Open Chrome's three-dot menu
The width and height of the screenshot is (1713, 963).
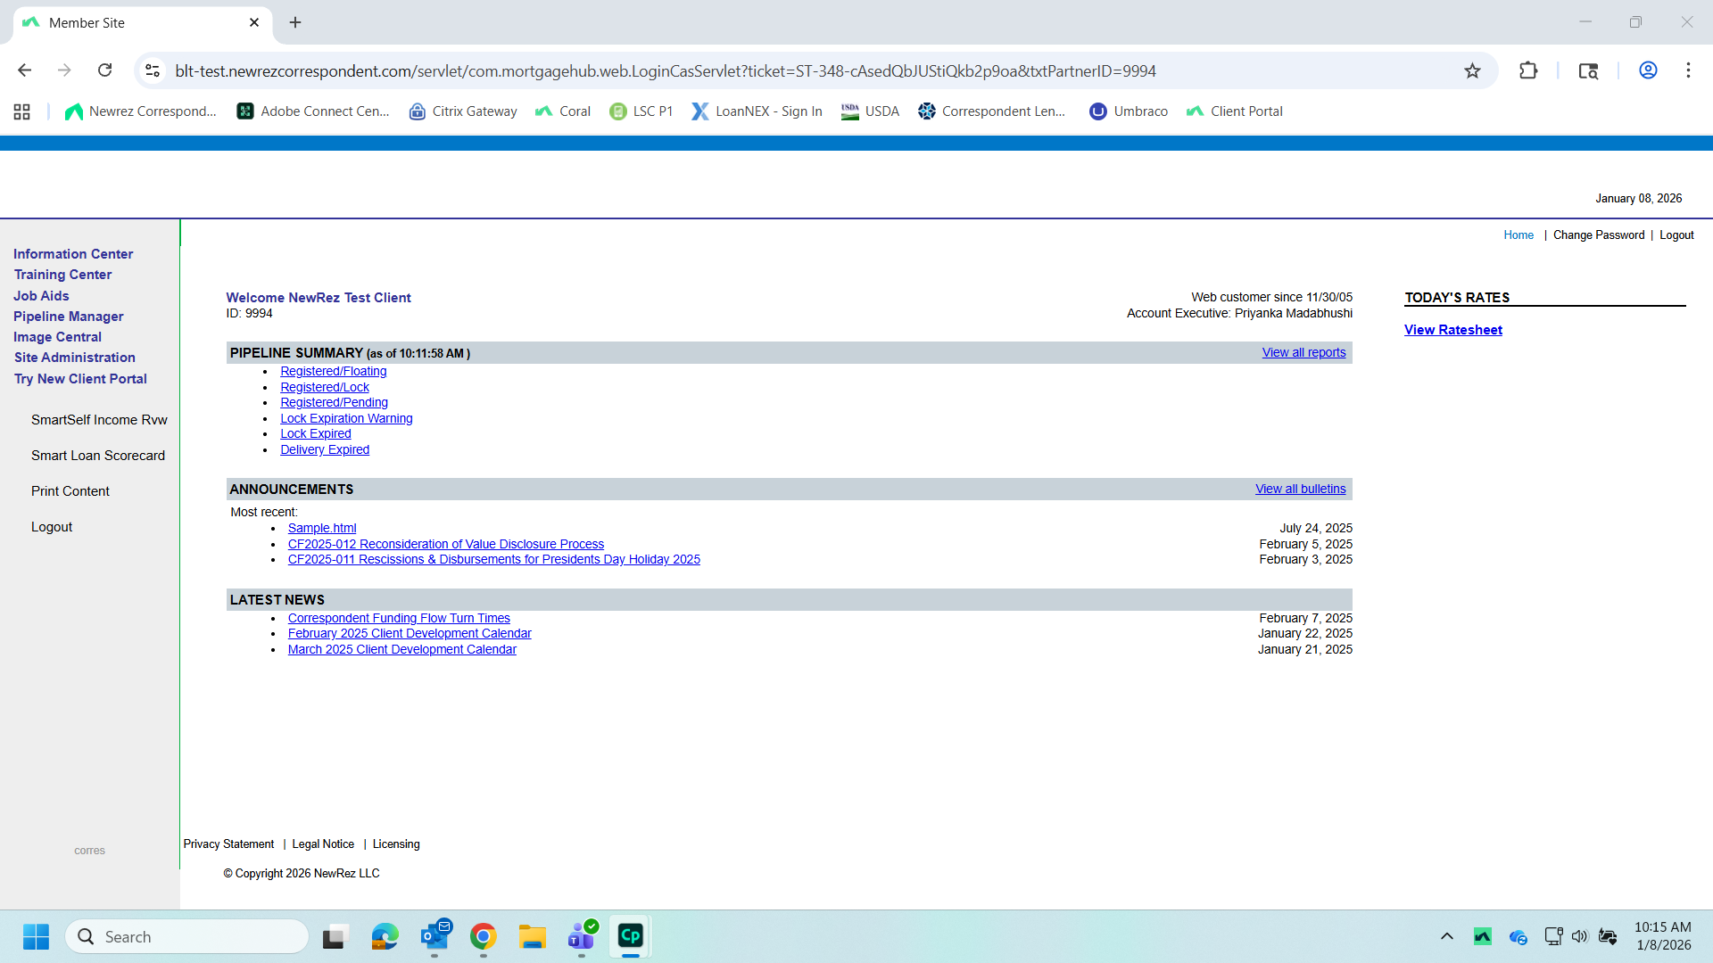coord(1688,70)
